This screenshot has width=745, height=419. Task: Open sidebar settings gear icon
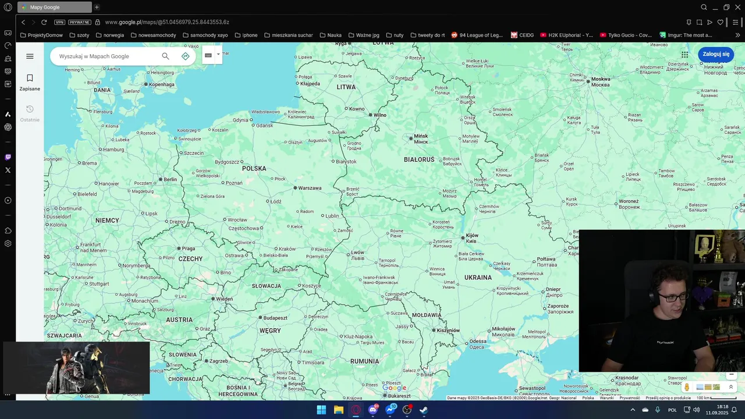(x=8, y=243)
